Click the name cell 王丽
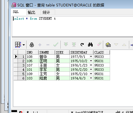The height and width of the screenshot is (113, 133). (x=47, y=65)
